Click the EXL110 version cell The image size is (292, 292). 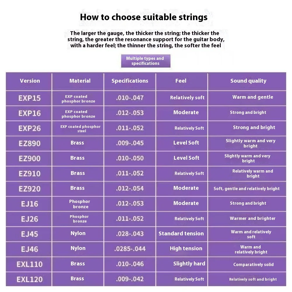29,265
